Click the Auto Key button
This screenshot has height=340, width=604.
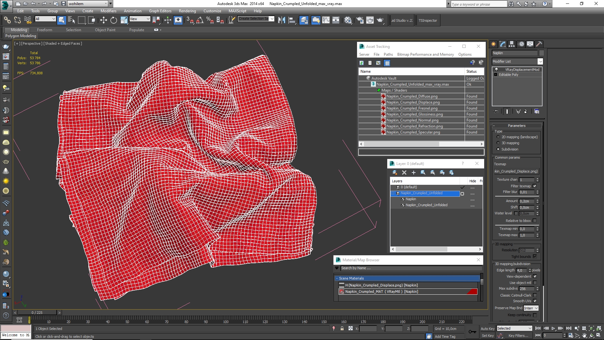(488, 329)
